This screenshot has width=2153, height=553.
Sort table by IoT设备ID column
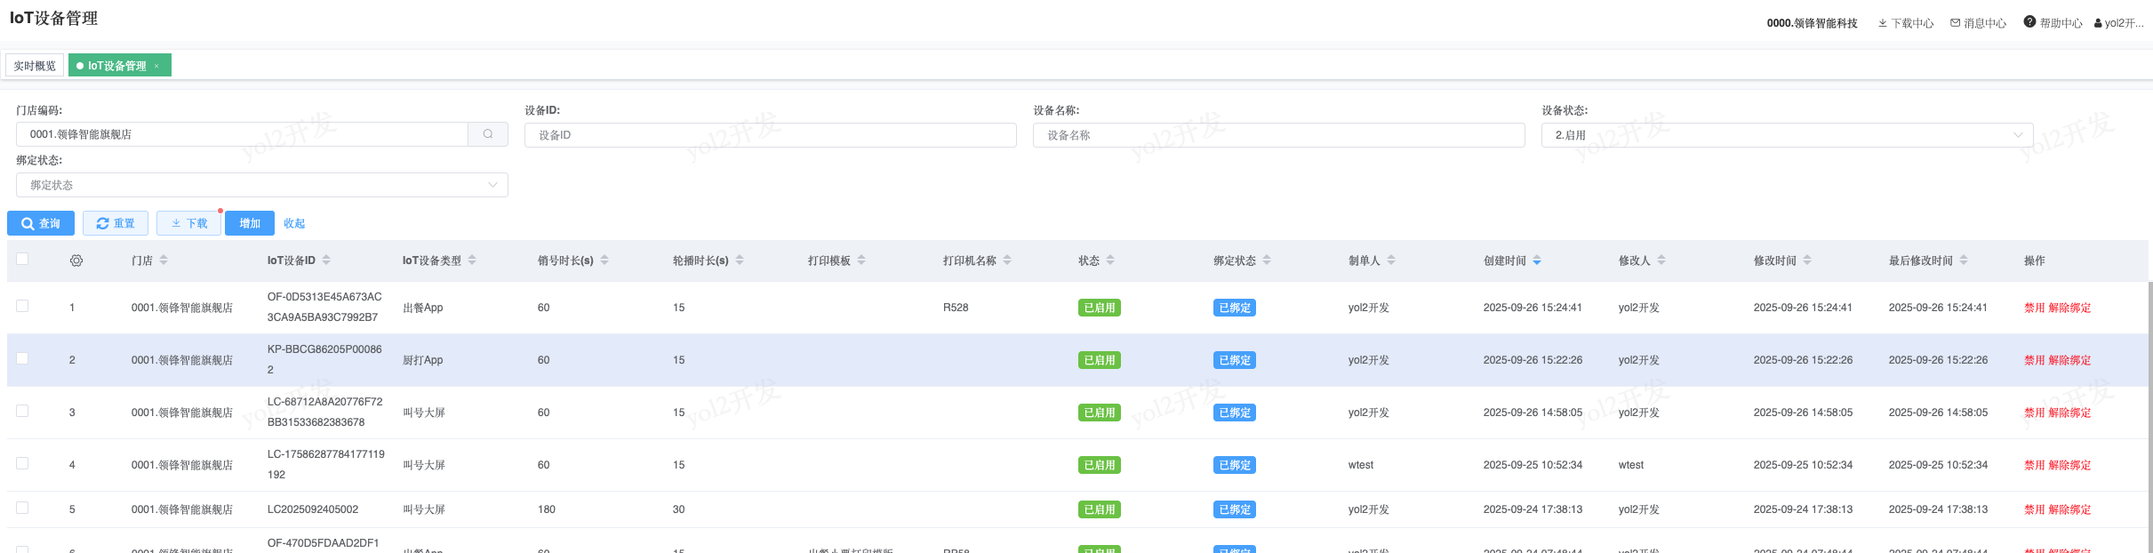tap(326, 260)
